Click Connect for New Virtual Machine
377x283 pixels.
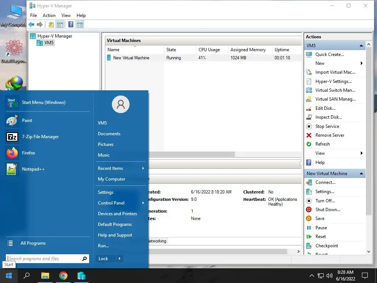pos(325,182)
